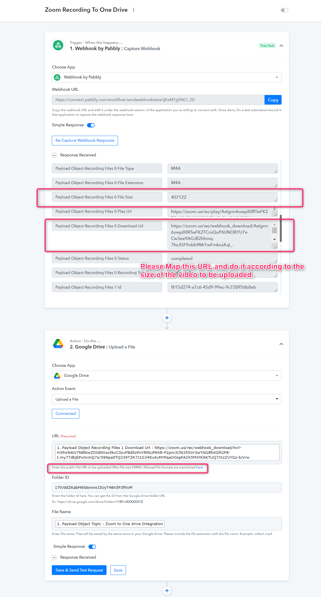The width and height of the screenshot is (321, 597).
Task: Click Re-Capture Webhook Response button
Action: [85, 141]
